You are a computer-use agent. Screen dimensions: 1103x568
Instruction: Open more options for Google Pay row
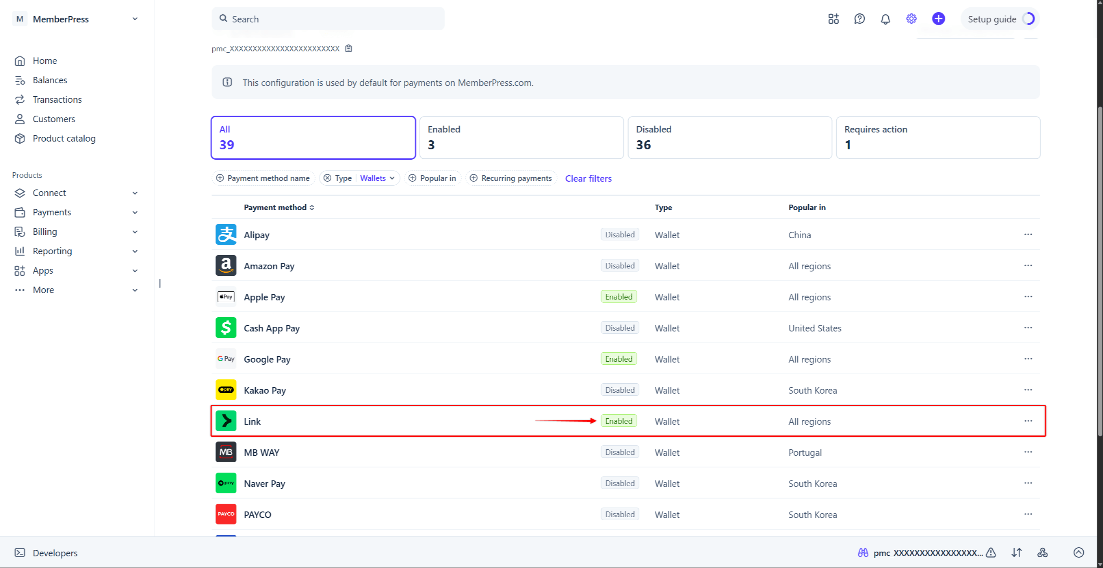point(1028,359)
